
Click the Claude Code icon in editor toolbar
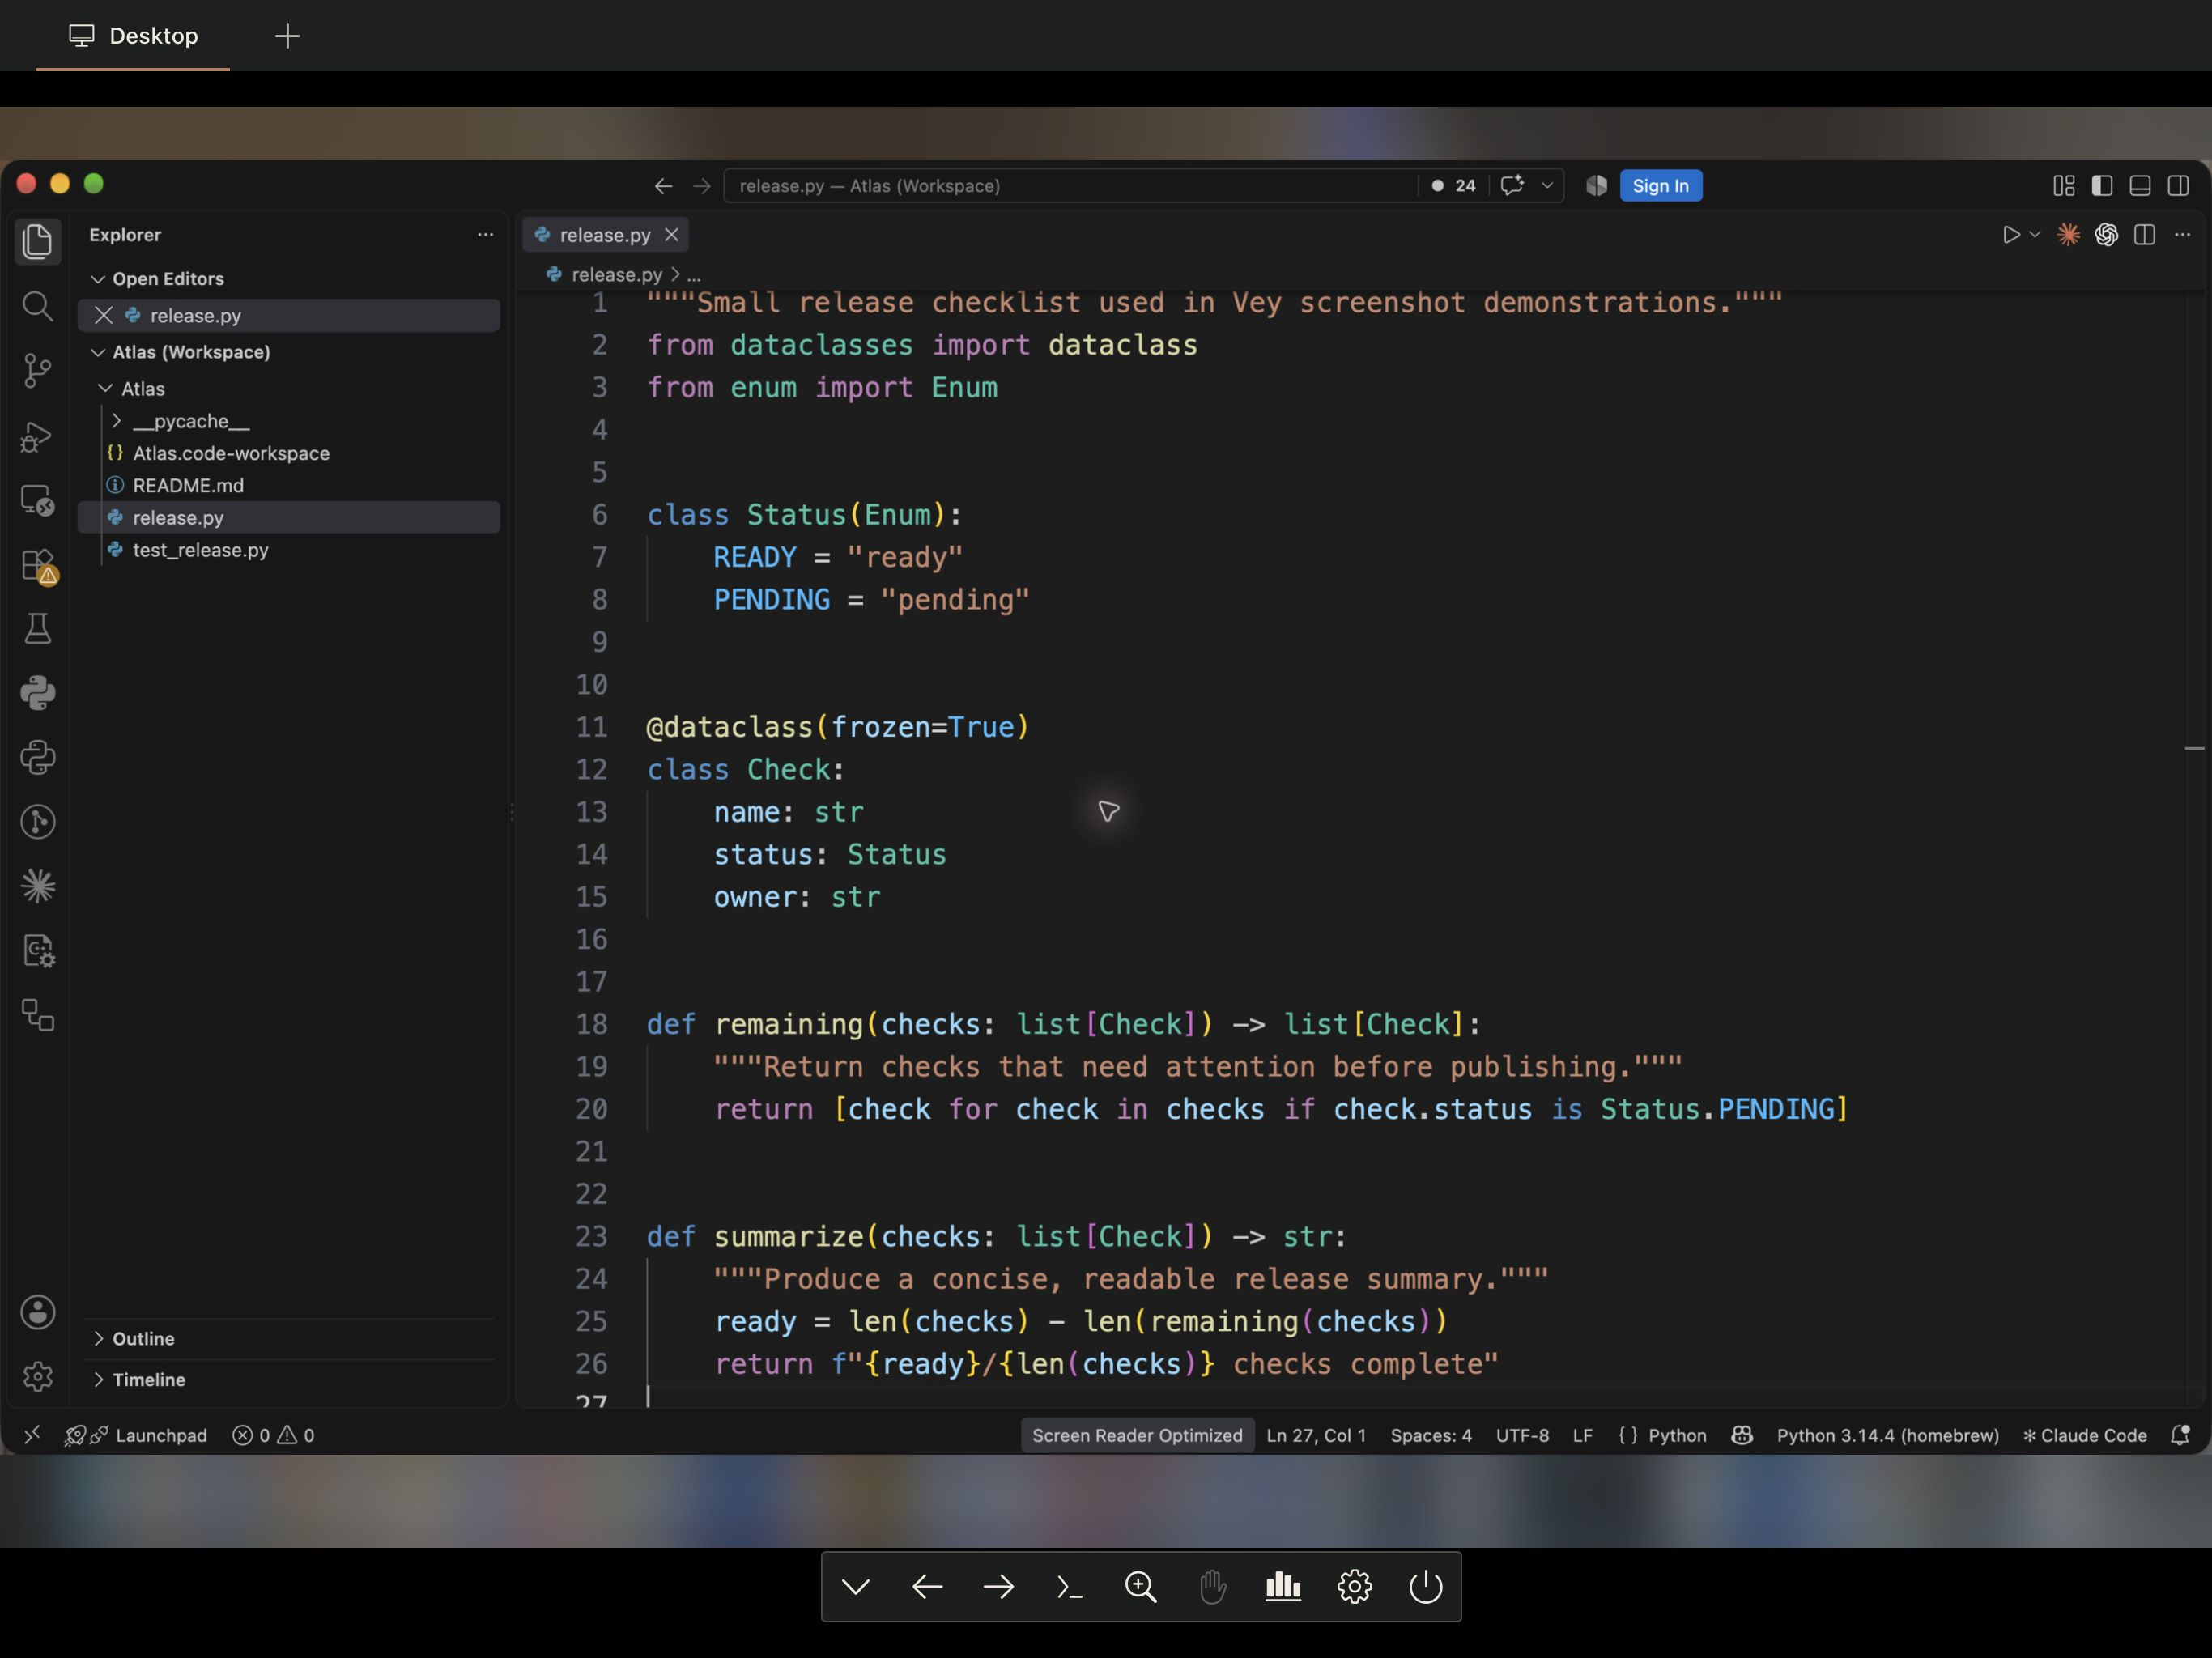(2068, 235)
